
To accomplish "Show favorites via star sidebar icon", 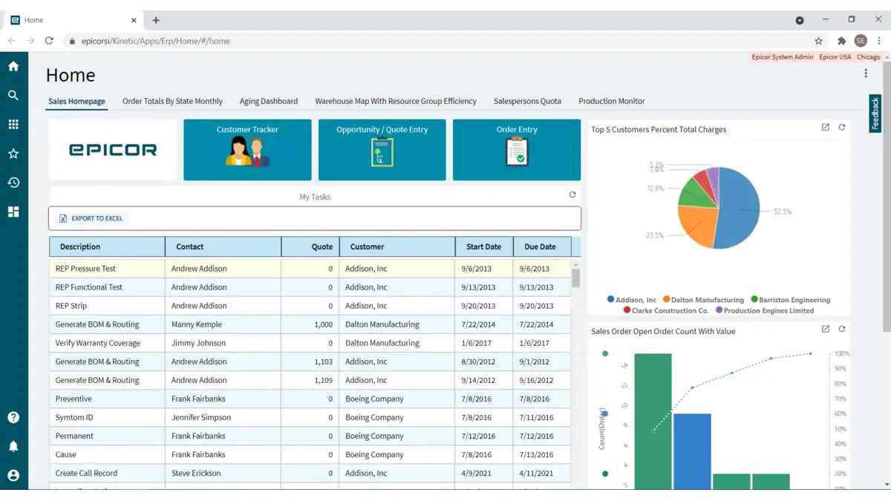I will click(13, 154).
